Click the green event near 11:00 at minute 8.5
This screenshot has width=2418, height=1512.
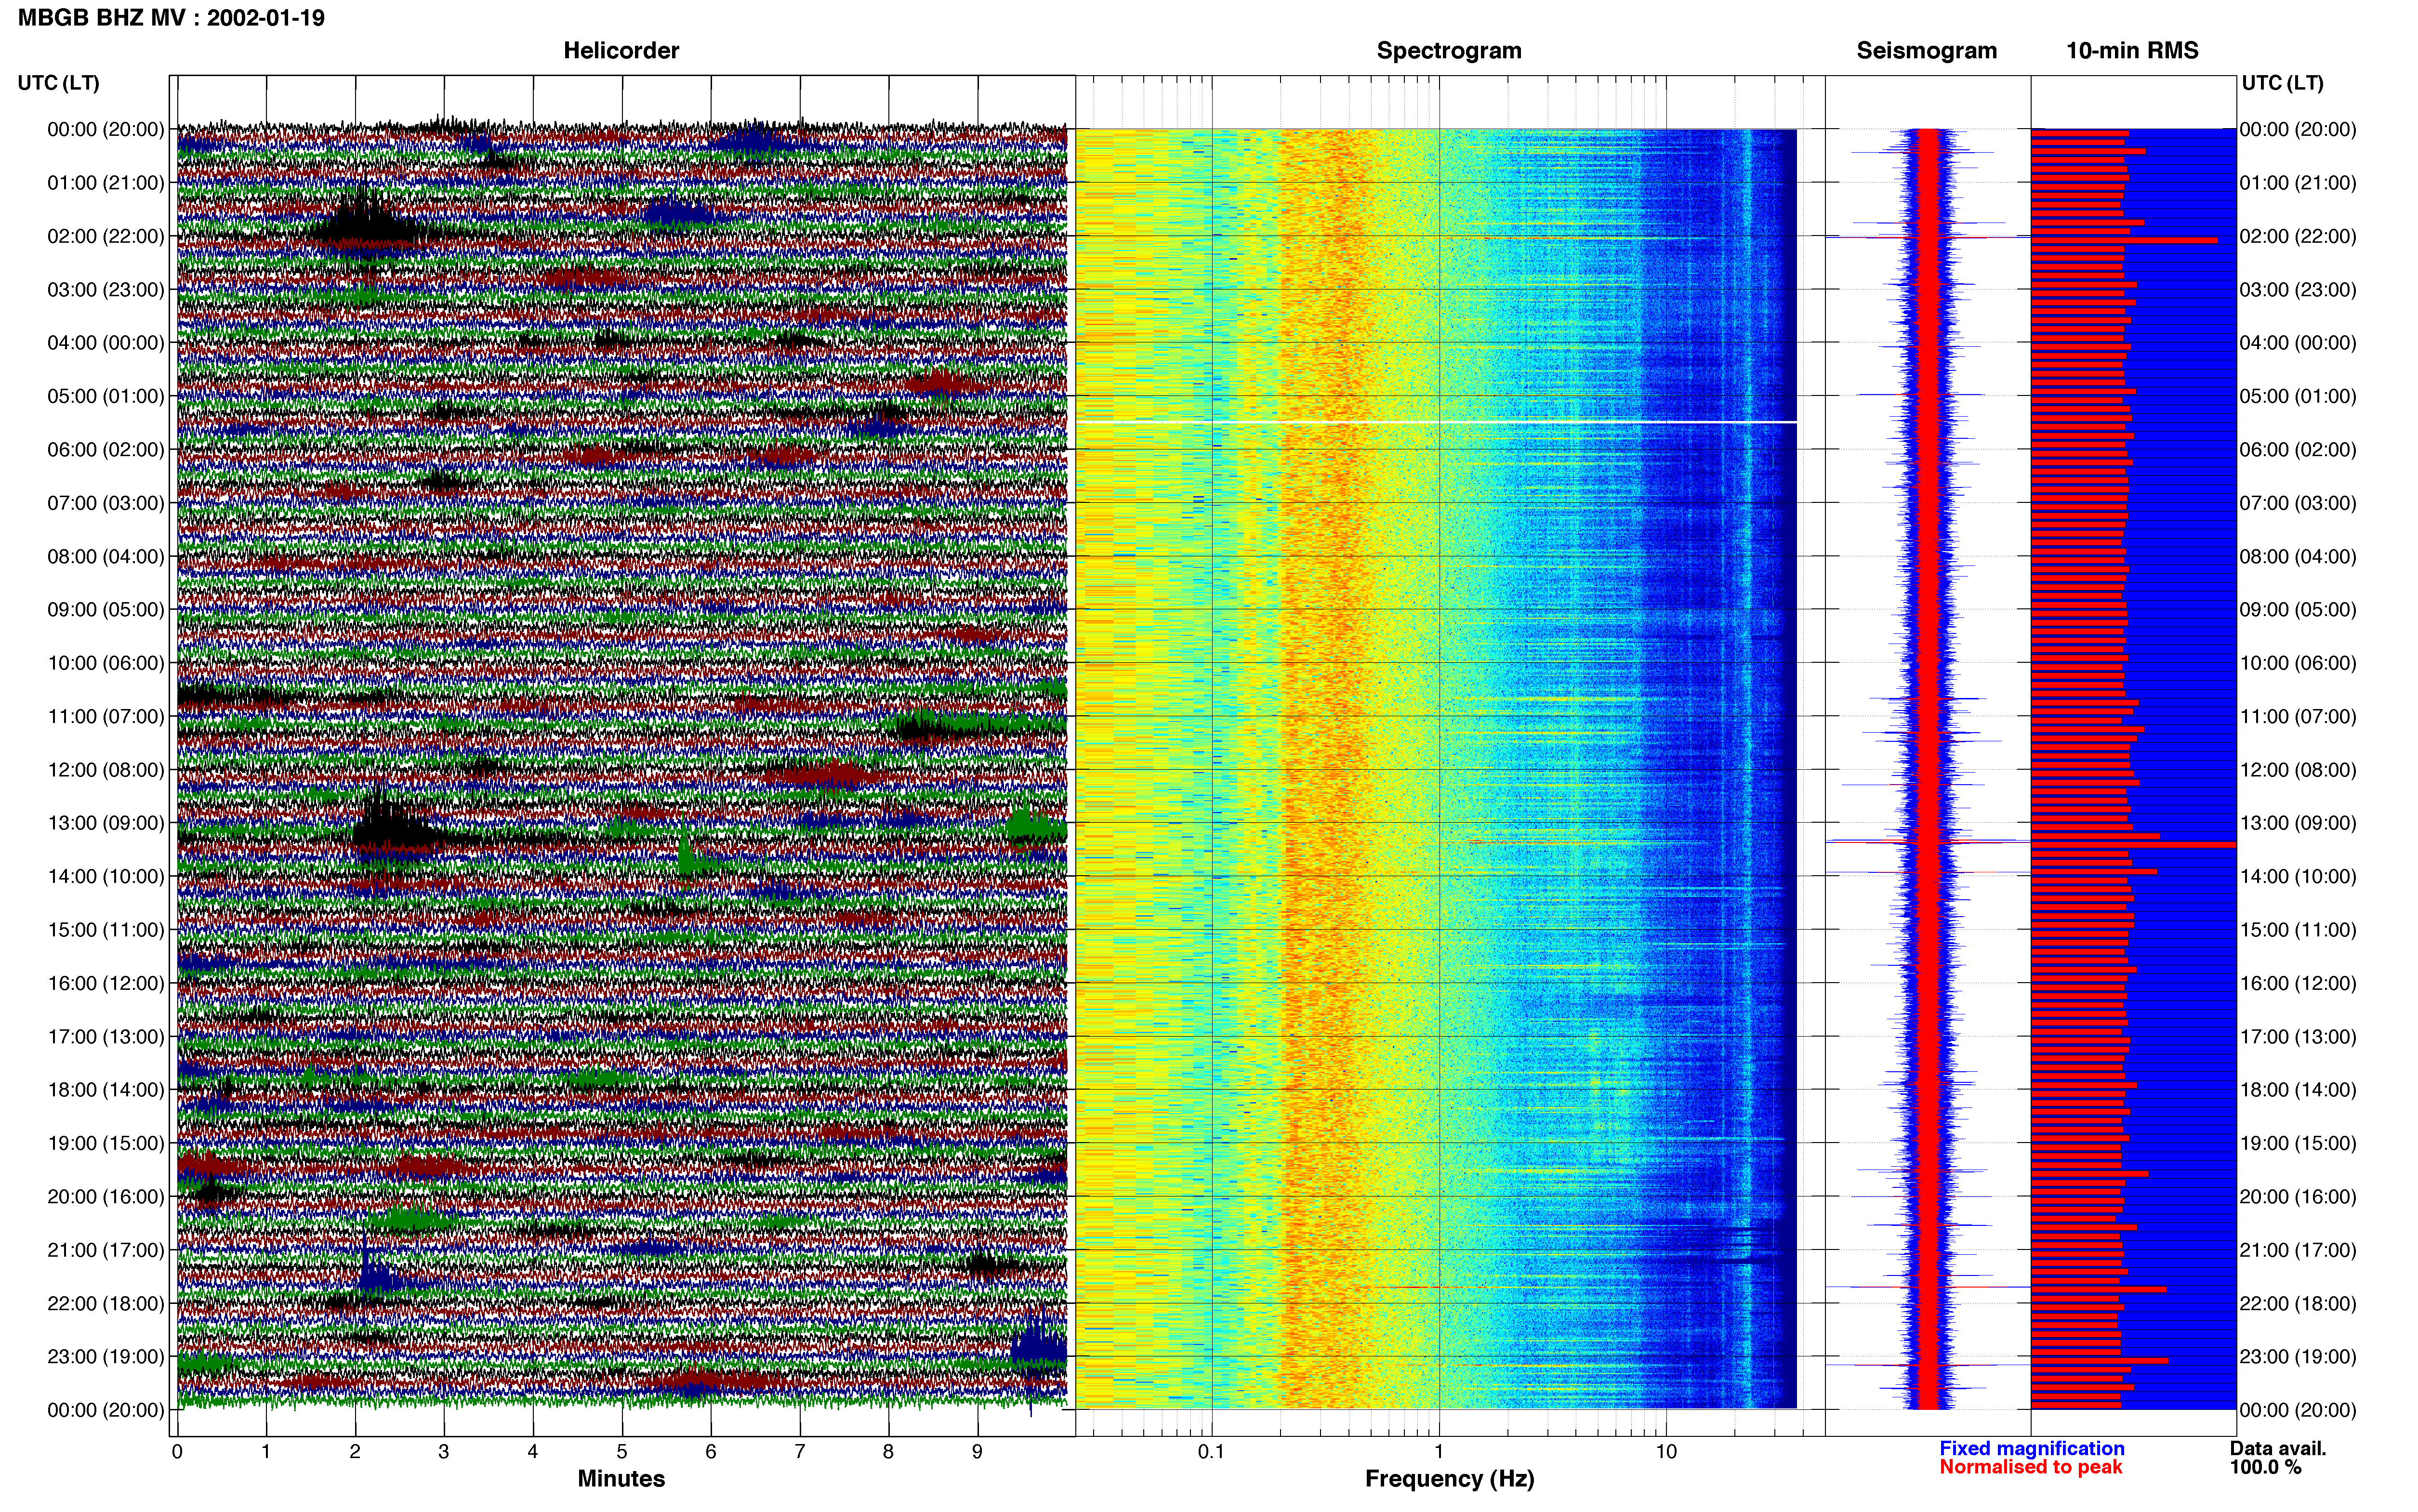975,722
